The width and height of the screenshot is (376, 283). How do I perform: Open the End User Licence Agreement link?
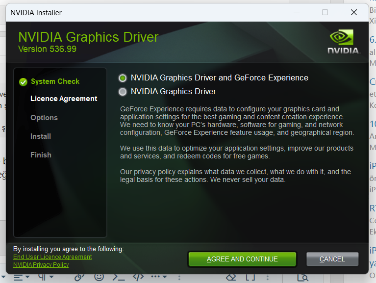pyautogui.click(x=52, y=257)
